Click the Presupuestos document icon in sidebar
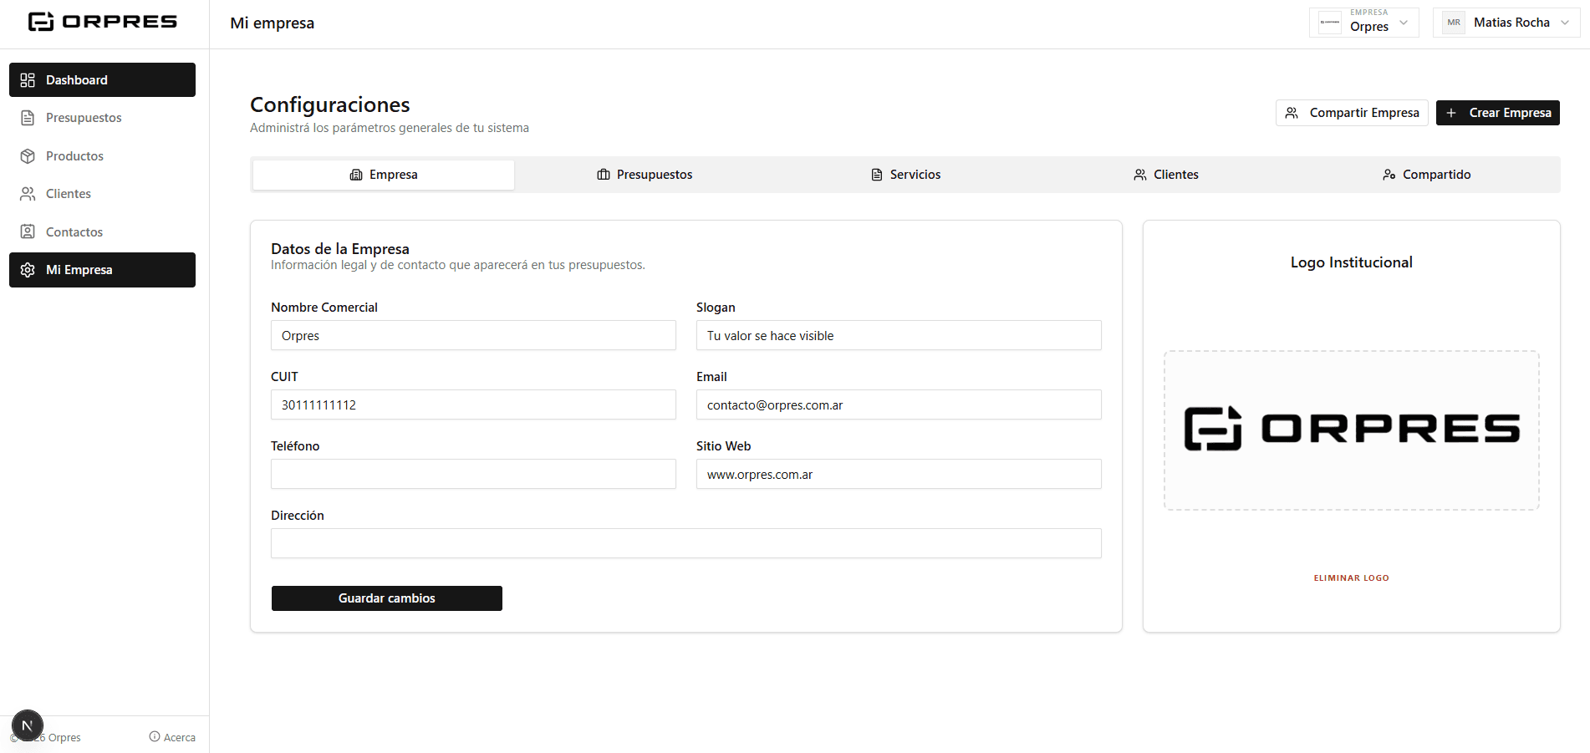The width and height of the screenshot is (1590, 753). (28, 118)
